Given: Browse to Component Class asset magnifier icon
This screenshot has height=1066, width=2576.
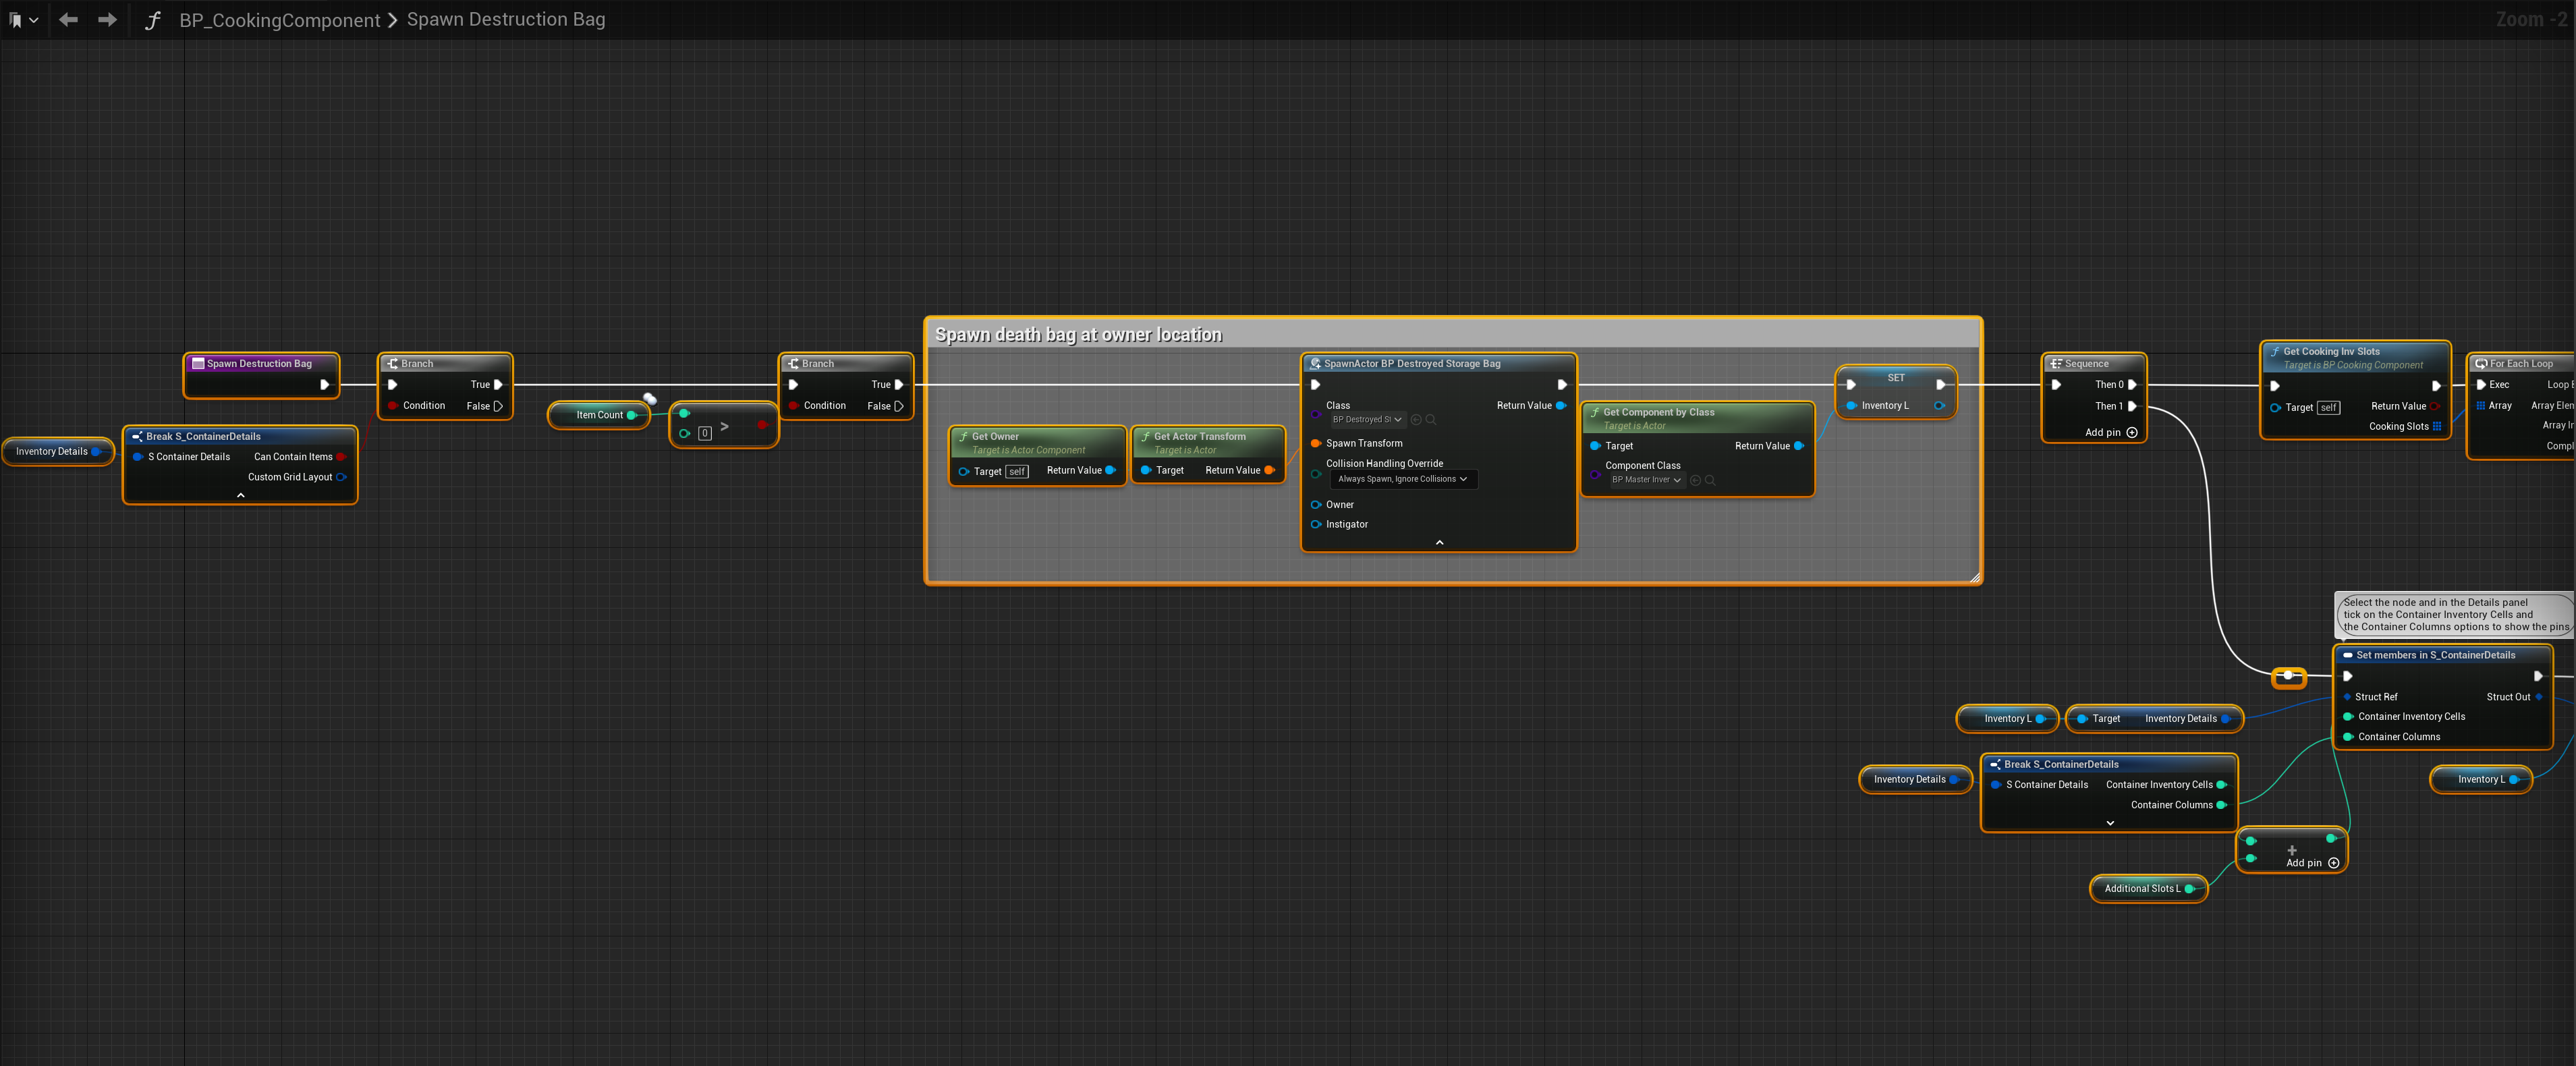Looking at the screenshot, I should click(1710, 481).
